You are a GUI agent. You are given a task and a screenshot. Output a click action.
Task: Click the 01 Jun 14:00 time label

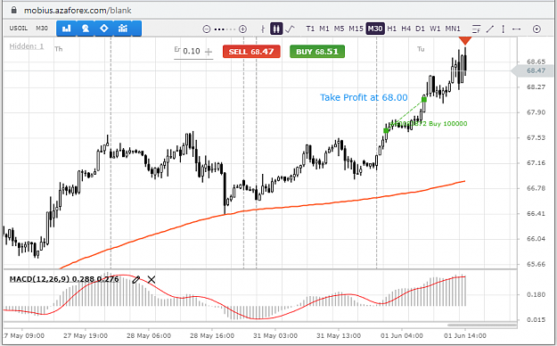[465, 335]
